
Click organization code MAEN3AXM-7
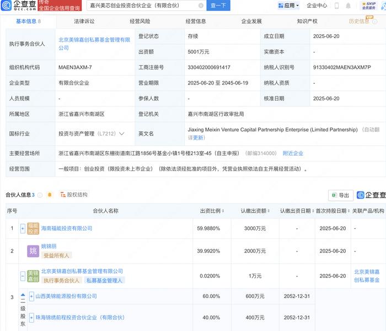pos(75,67)
